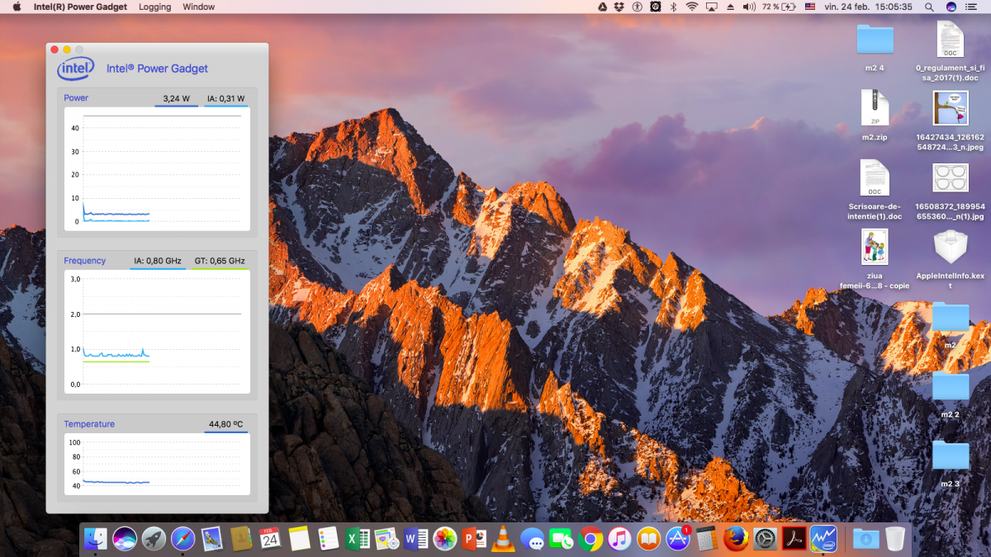Toggle Bluetooth from the menu bar
The image size is (991, 557).
(x=673, y=7)
